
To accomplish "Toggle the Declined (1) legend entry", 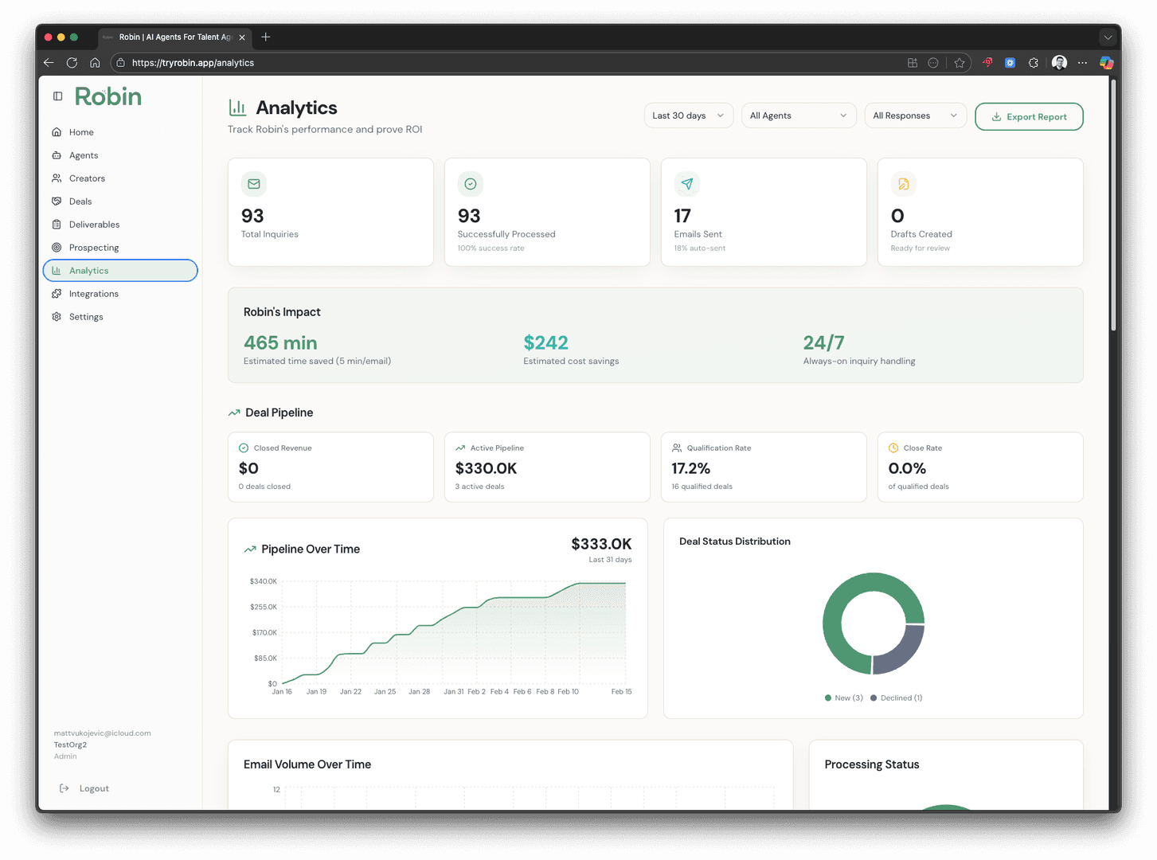I will pyautogui.click(x=897, y=698).
